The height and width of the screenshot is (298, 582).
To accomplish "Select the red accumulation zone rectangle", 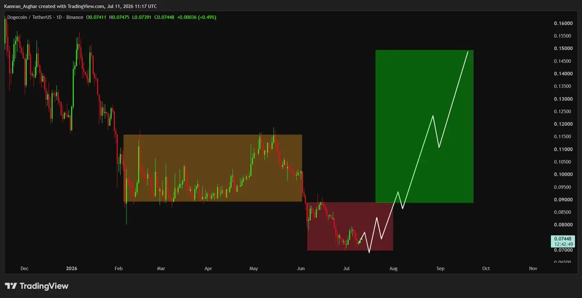I will tap(350, 226).
